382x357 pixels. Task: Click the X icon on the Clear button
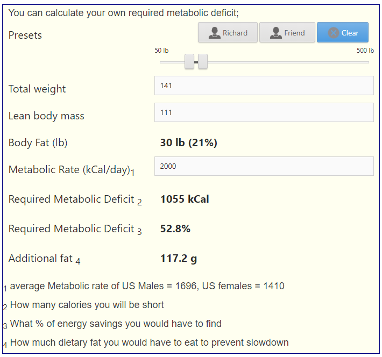click(333, 33)
